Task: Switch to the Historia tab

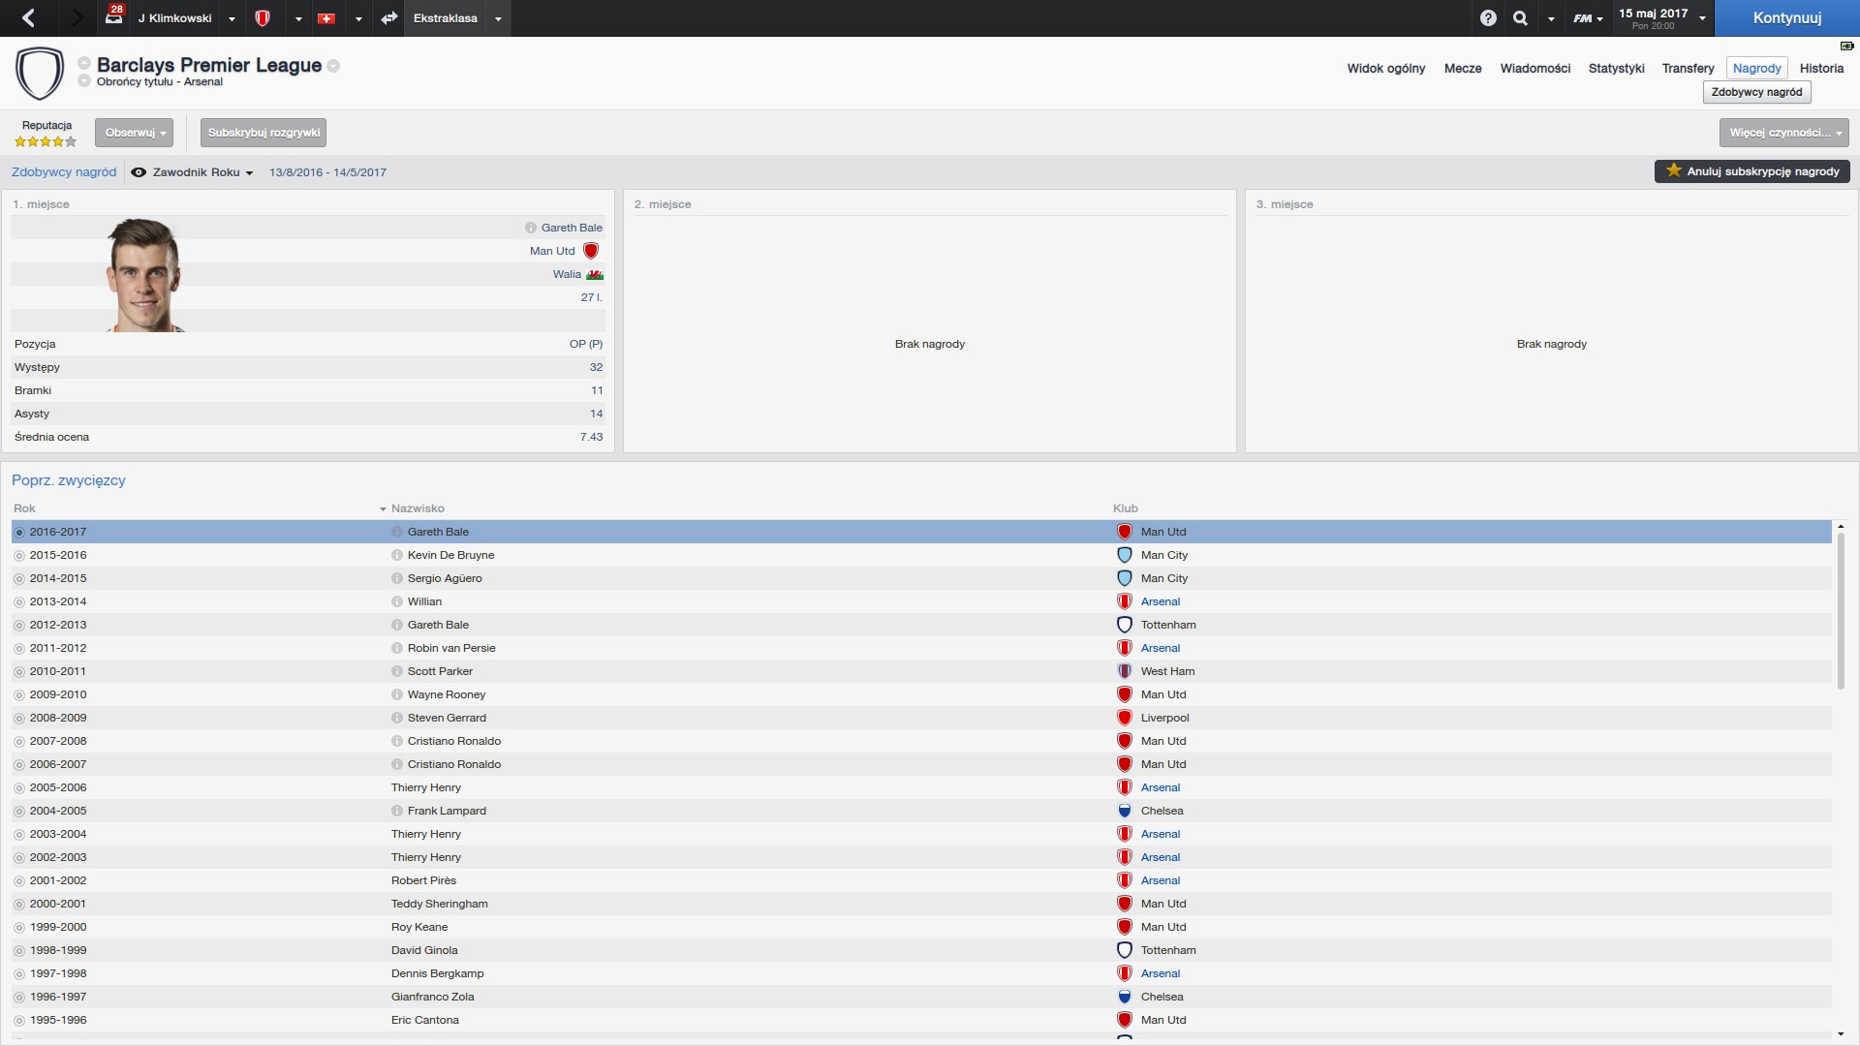Action: 1821,69
